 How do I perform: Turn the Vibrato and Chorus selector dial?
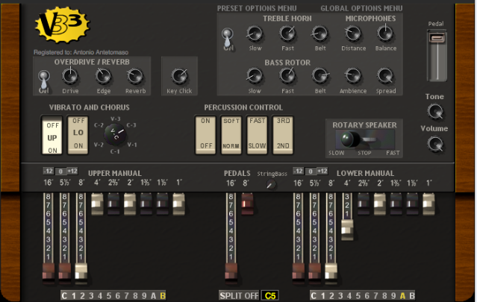[x=113, y=135]
